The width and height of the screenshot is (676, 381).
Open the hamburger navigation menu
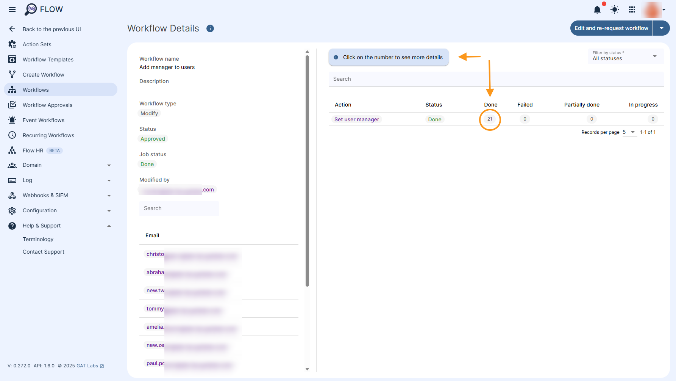pos(12,9)
